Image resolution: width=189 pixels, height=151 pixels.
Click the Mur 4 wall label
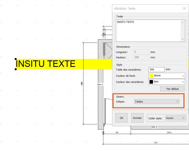[100, 84]
